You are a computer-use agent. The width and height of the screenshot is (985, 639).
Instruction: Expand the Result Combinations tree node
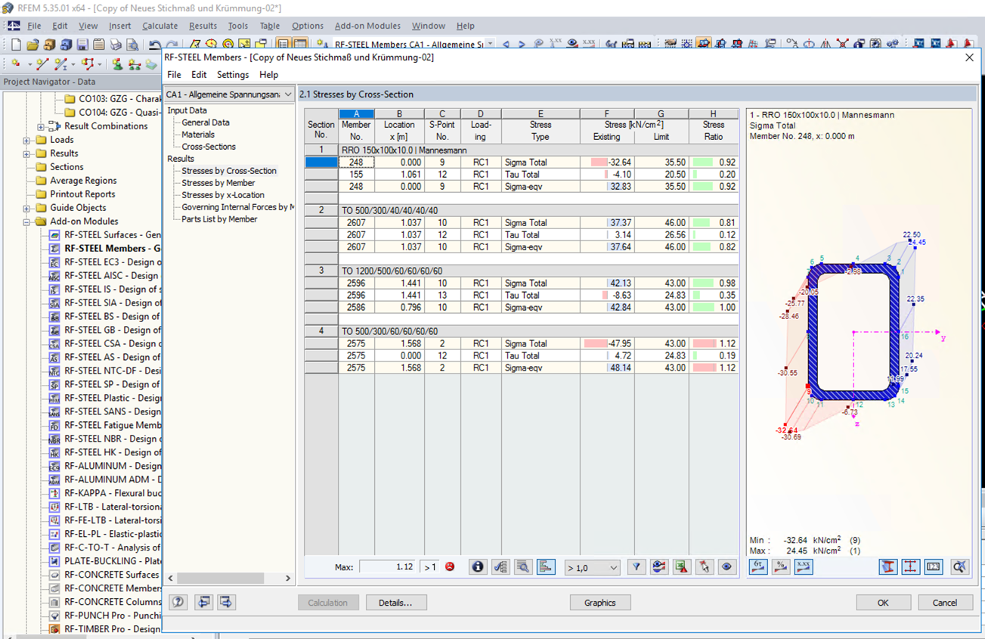coord(41,126)
